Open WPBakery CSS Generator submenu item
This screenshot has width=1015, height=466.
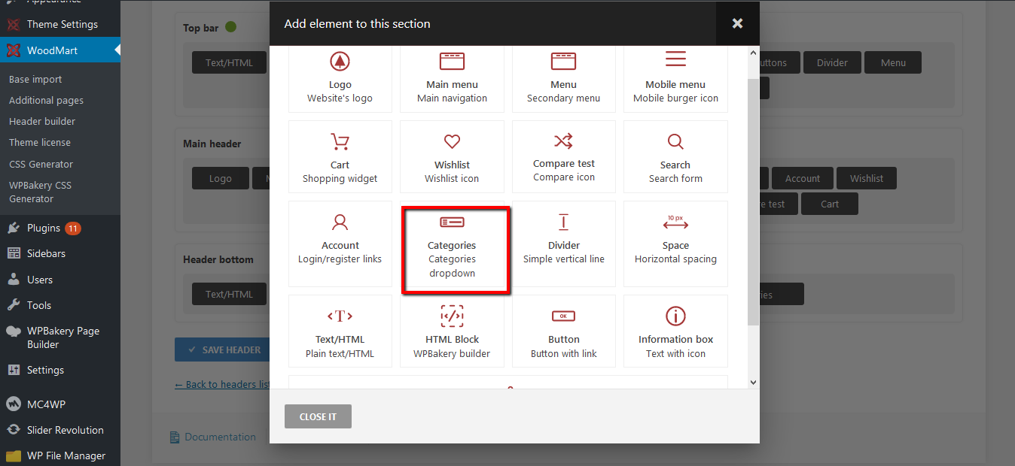coord(40,192)
